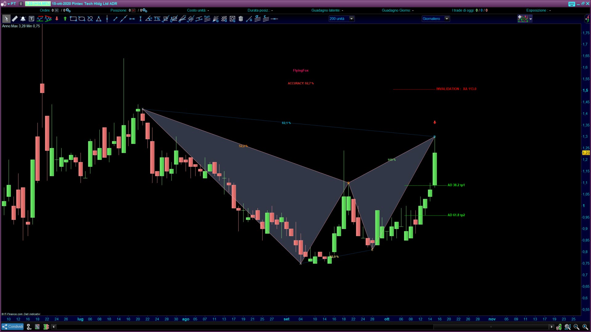
Task: Select the triangle drawing tool
Action: coord(98,19)
